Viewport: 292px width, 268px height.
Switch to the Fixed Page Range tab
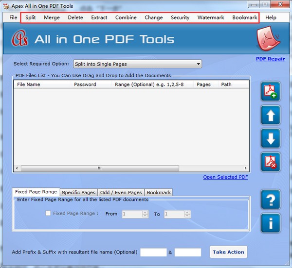36,192
